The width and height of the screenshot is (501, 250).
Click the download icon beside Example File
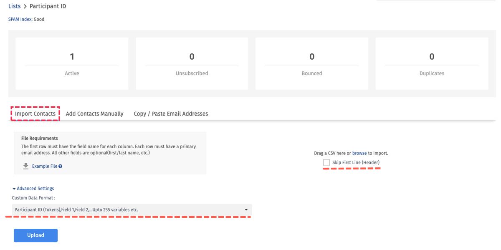pos(26,166)
